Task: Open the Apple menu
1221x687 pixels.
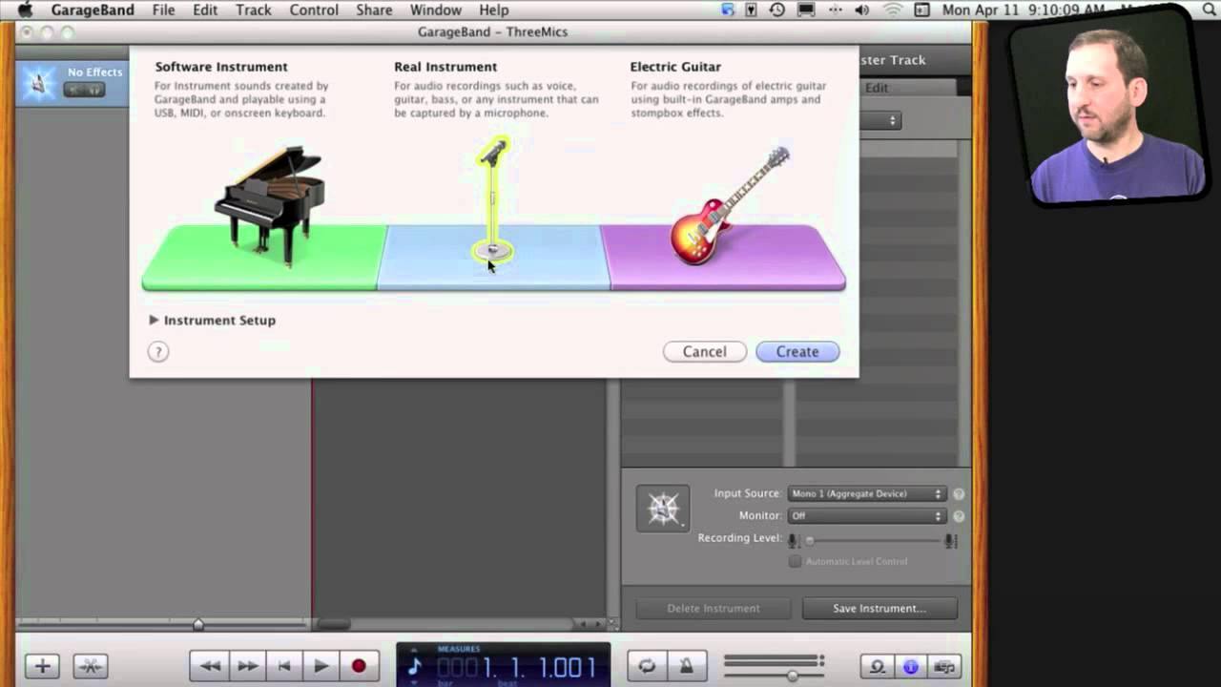Action: pos(25,10)
